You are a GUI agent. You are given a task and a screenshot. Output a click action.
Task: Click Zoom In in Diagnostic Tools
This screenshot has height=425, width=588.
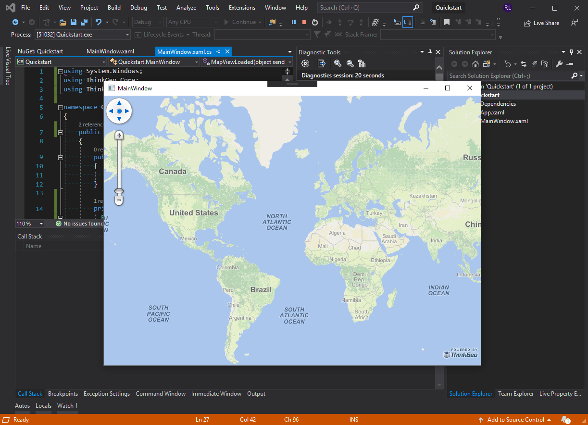[x=338, y=63]
